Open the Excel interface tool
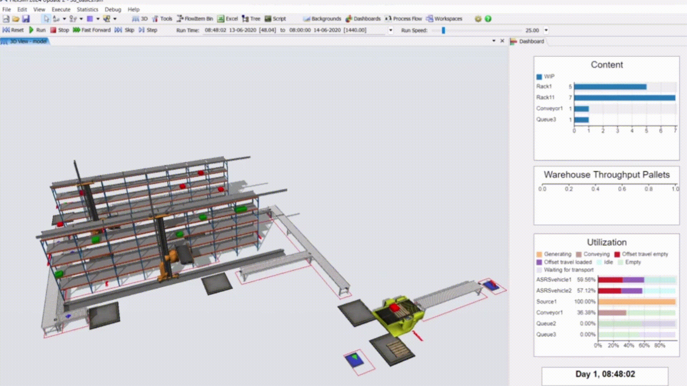 pyautogui.click(x=228, y=19)
